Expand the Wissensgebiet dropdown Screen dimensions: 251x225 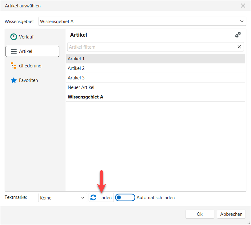coord(241,21)
